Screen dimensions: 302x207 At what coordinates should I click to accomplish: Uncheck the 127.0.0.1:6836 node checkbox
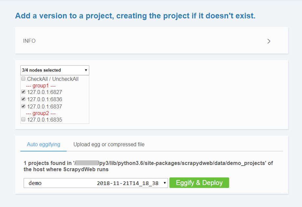pos(23,99)
